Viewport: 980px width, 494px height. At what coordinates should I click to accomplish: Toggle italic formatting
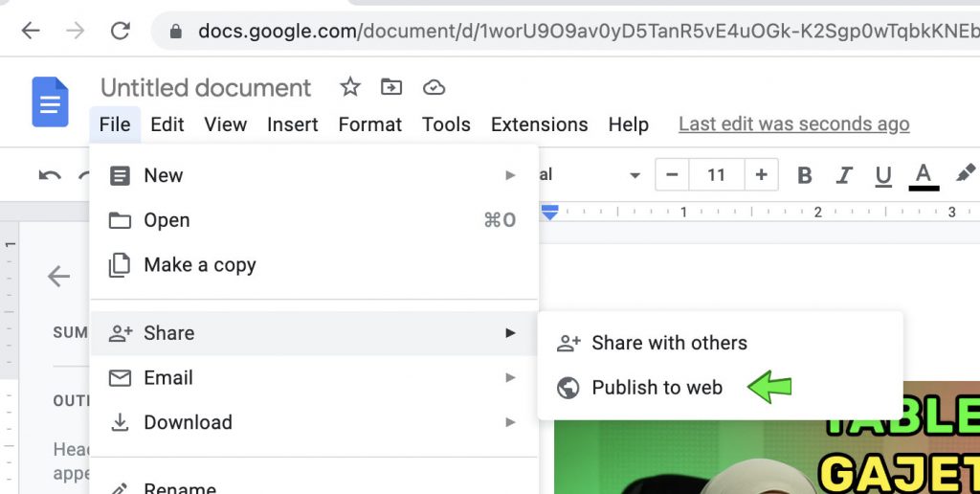844,175
